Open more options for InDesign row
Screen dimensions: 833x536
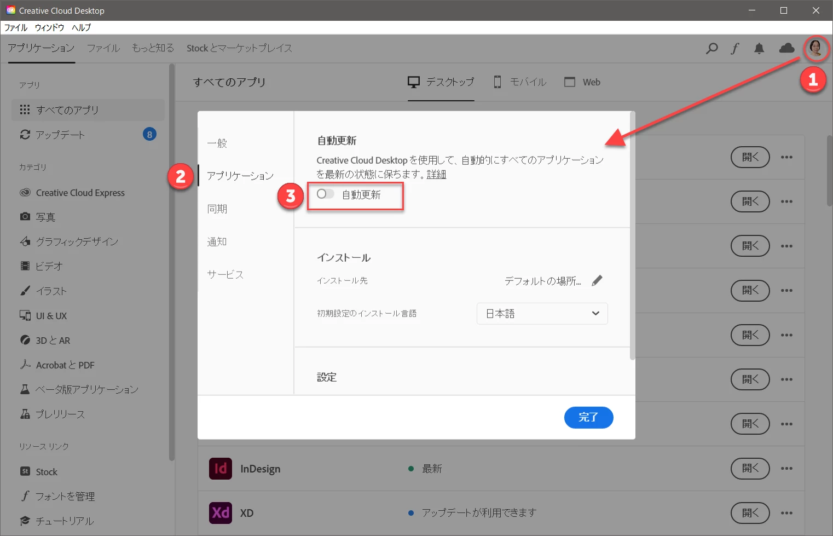click(x=786, y=469)
